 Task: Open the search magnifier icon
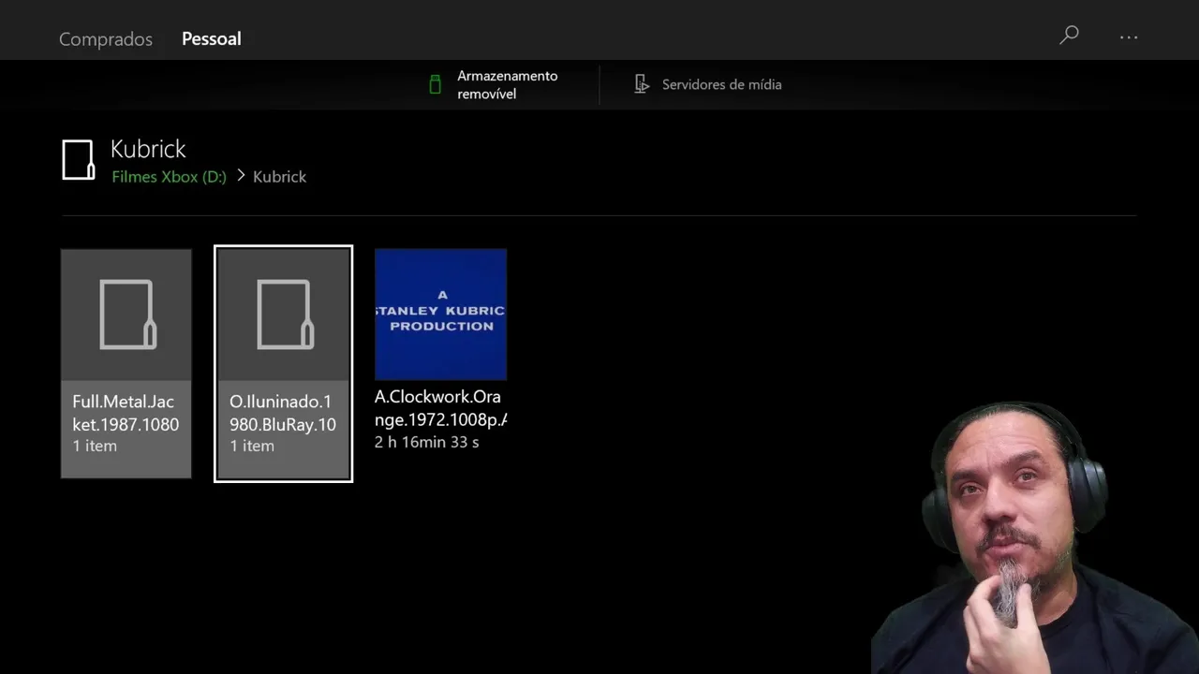(1069, 36)
